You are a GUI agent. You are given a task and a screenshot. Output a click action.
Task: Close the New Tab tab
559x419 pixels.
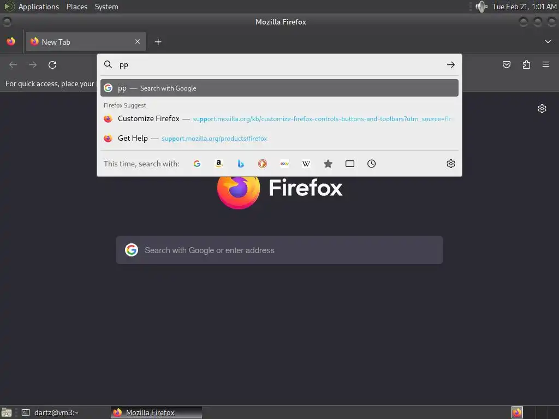[x=137, y=41]
